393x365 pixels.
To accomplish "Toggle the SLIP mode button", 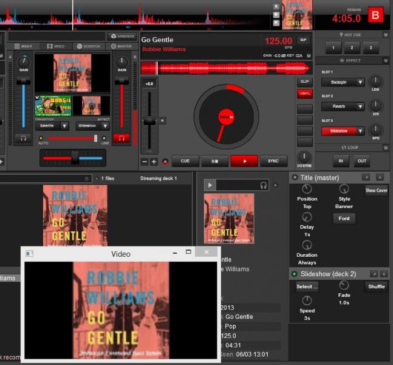I will tap(304, 81).
